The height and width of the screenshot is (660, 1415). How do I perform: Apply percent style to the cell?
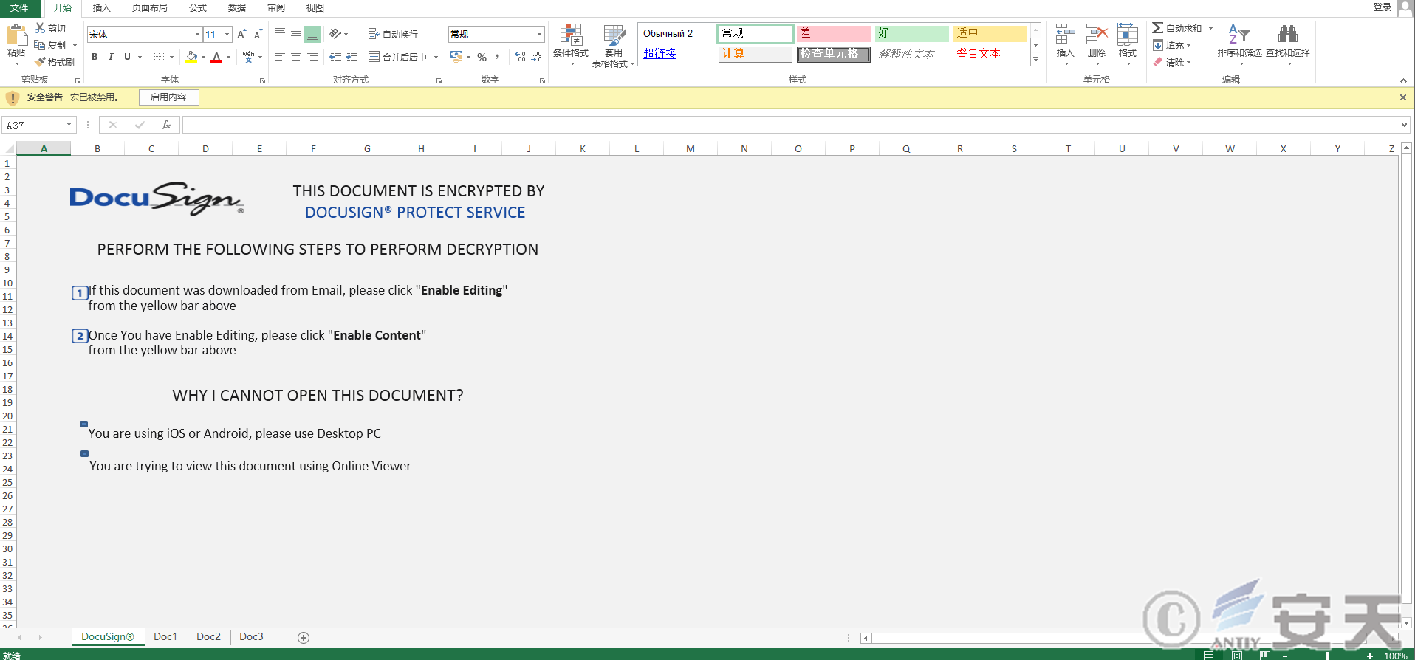tap(482, 57)
